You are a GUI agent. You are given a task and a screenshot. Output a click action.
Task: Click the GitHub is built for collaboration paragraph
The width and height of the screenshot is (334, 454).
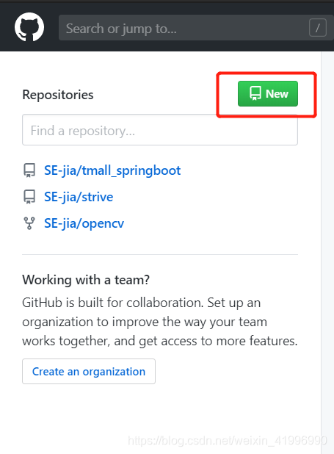click(160, 322)
